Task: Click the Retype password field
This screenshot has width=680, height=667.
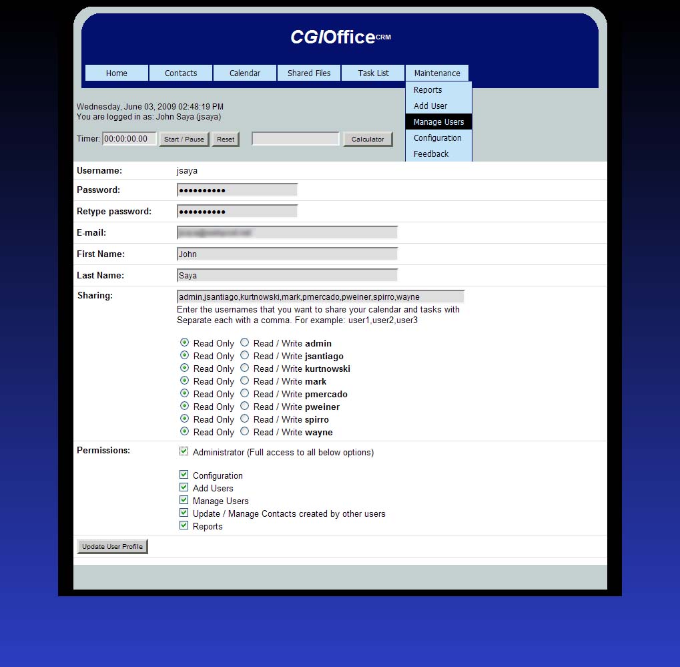Action: 237,212
